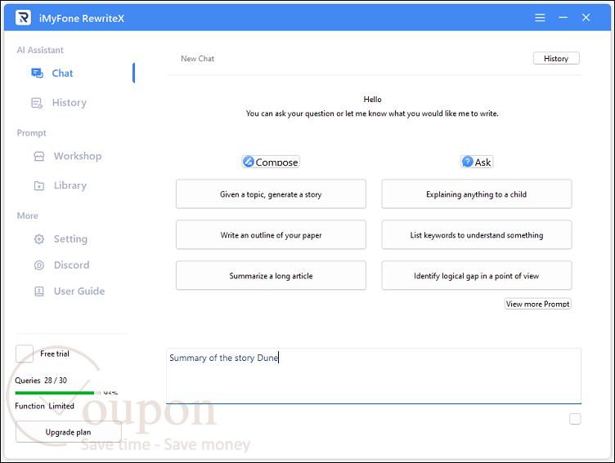Click the History button at top right
Screen dimensions: 615x463
click(x=556, y=58)
